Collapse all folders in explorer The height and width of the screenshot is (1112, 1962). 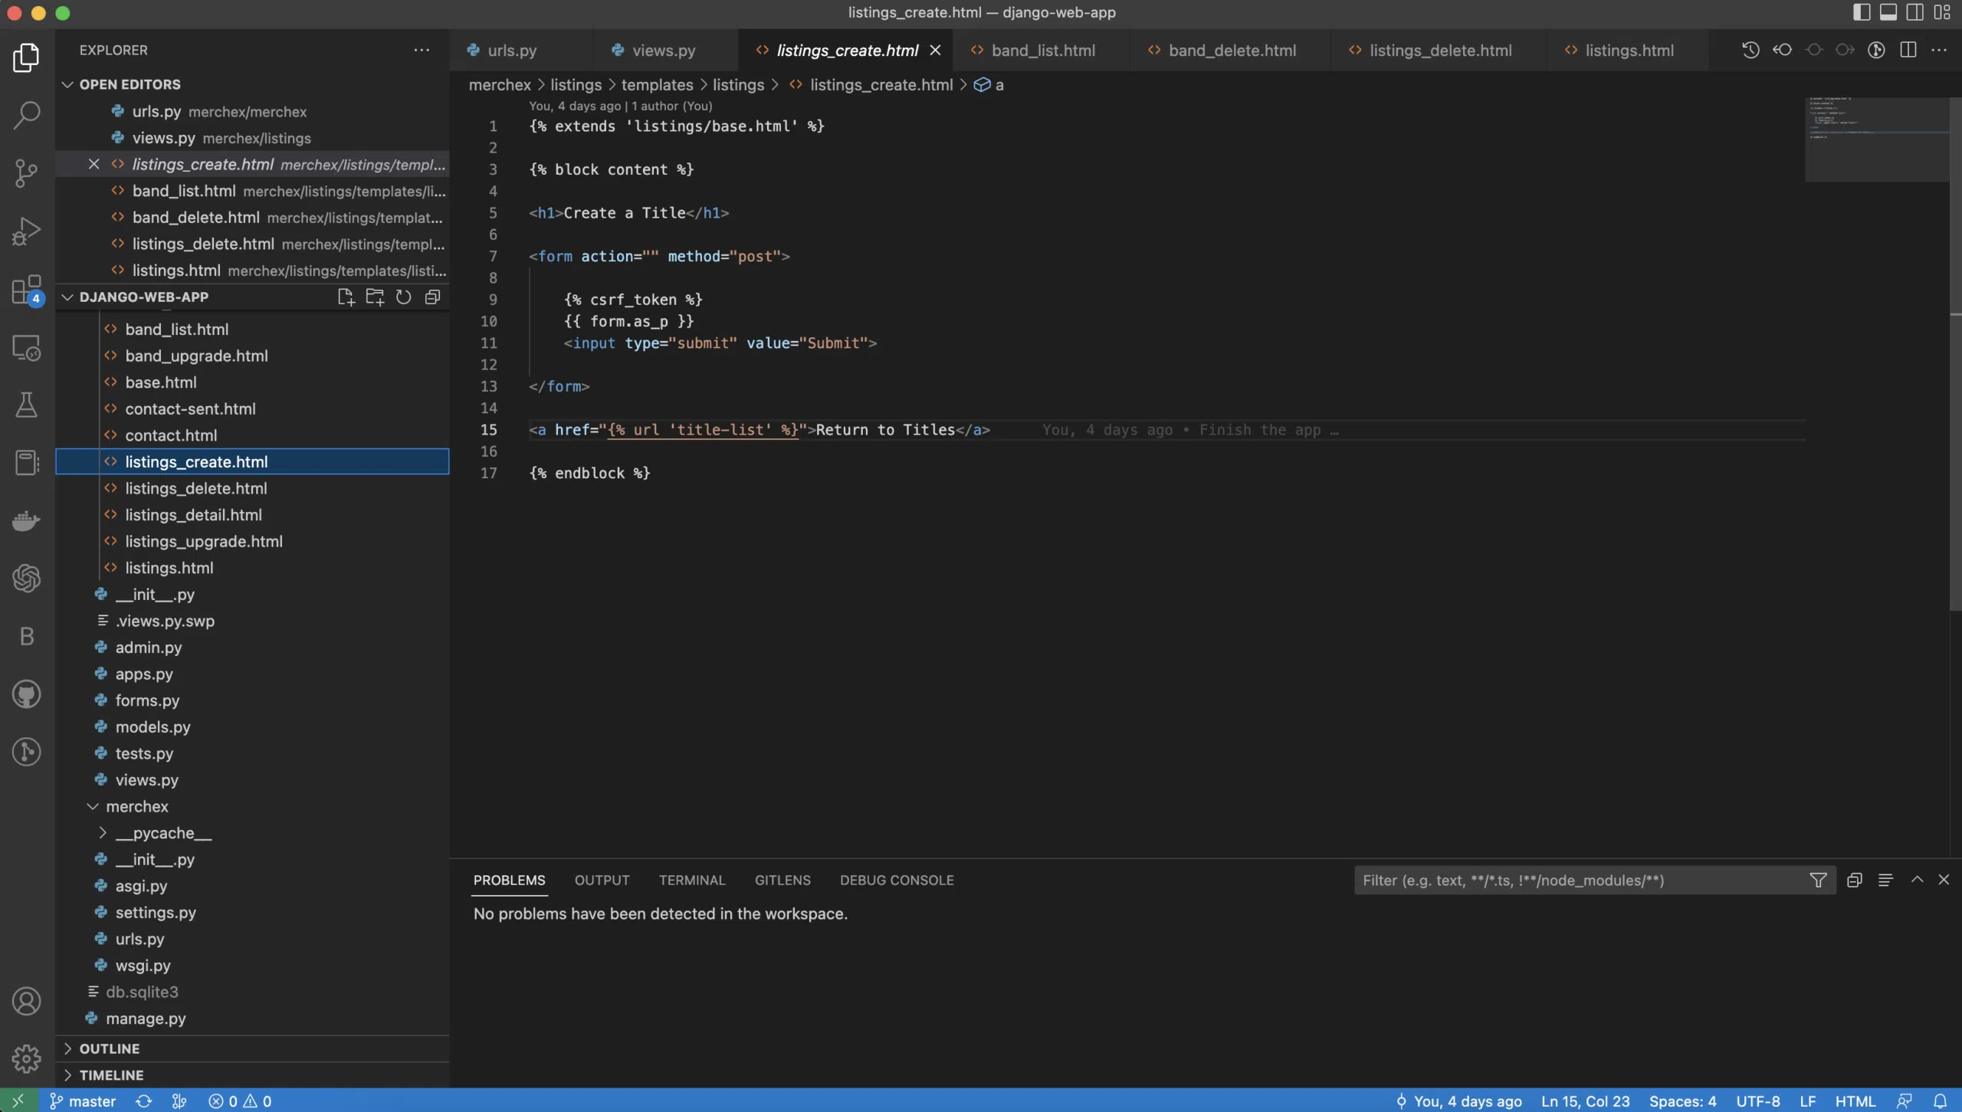coord(432,297)
